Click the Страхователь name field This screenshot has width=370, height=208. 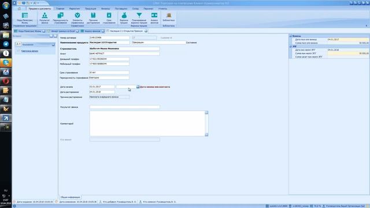[x=125, y=49]
